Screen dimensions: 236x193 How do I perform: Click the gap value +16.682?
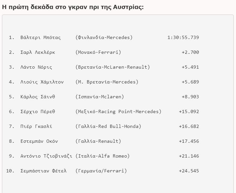point(189,126)
